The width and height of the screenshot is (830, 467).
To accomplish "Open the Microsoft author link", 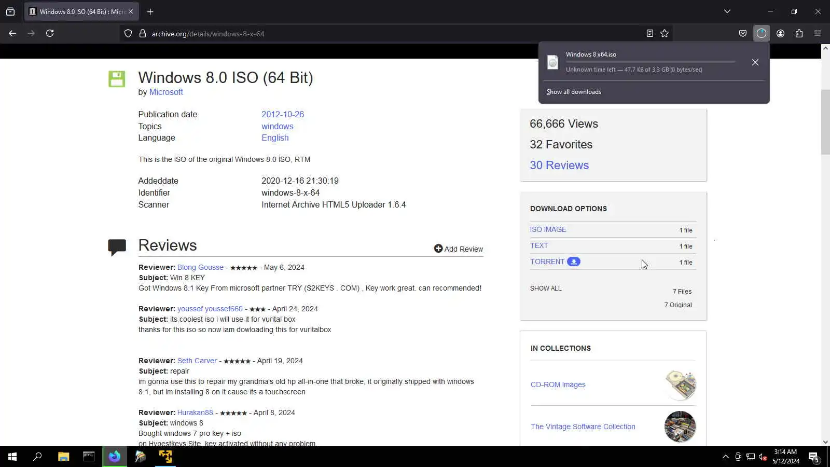I will pos(166,92).
